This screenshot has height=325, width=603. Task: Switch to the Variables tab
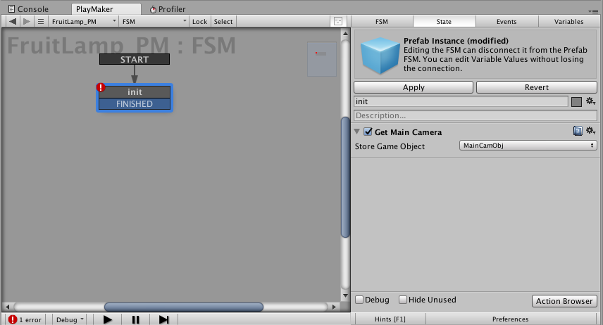pos(568,22)
